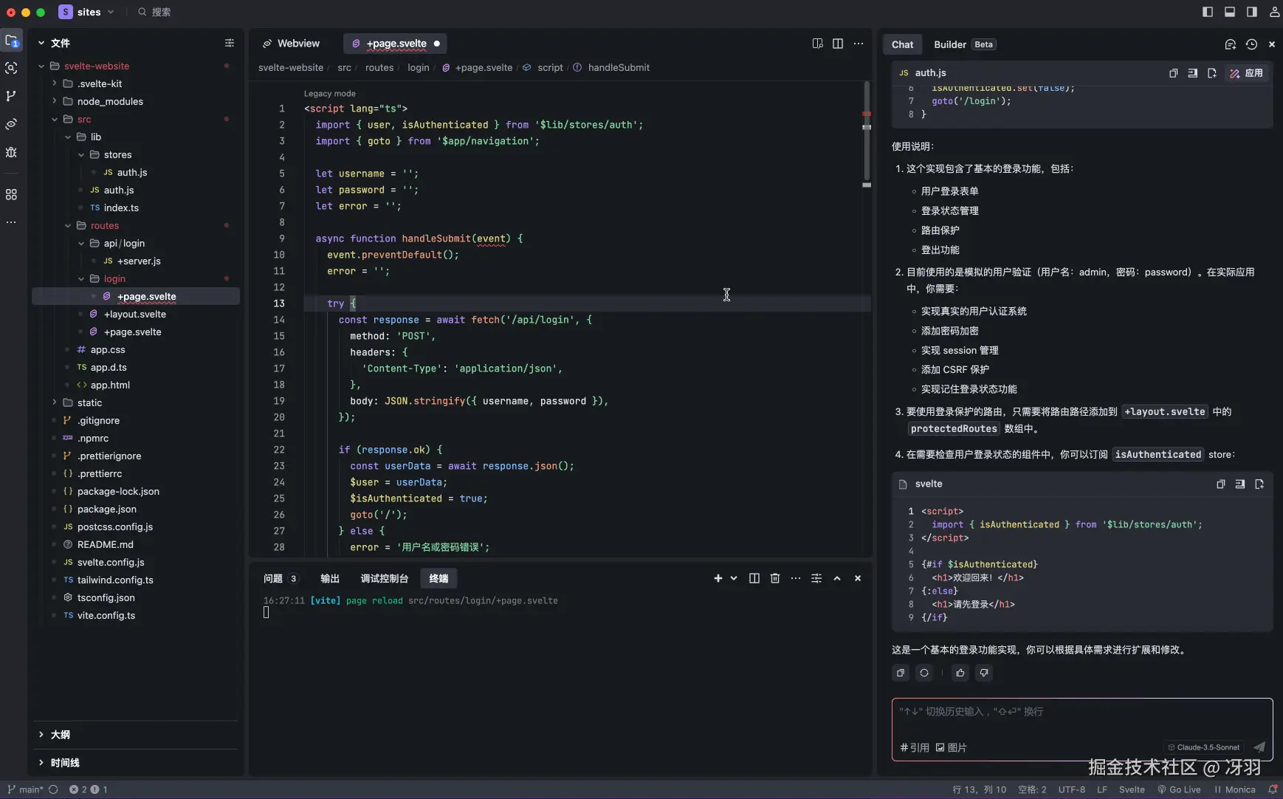Click the 应用 apply button
1283x799 pixels.
pos(1247,73)
